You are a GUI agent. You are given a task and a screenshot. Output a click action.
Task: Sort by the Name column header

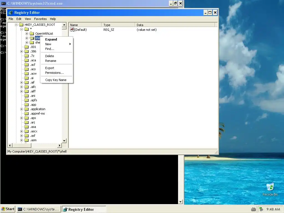(85, 25)
